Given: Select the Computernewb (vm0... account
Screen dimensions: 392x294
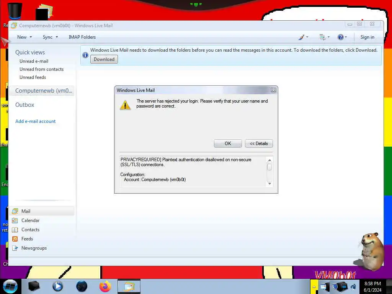Looking at the screenshot, I should 42,91.
